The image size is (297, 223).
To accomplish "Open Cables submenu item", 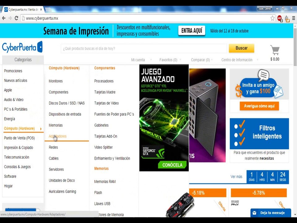I will 54,158.
